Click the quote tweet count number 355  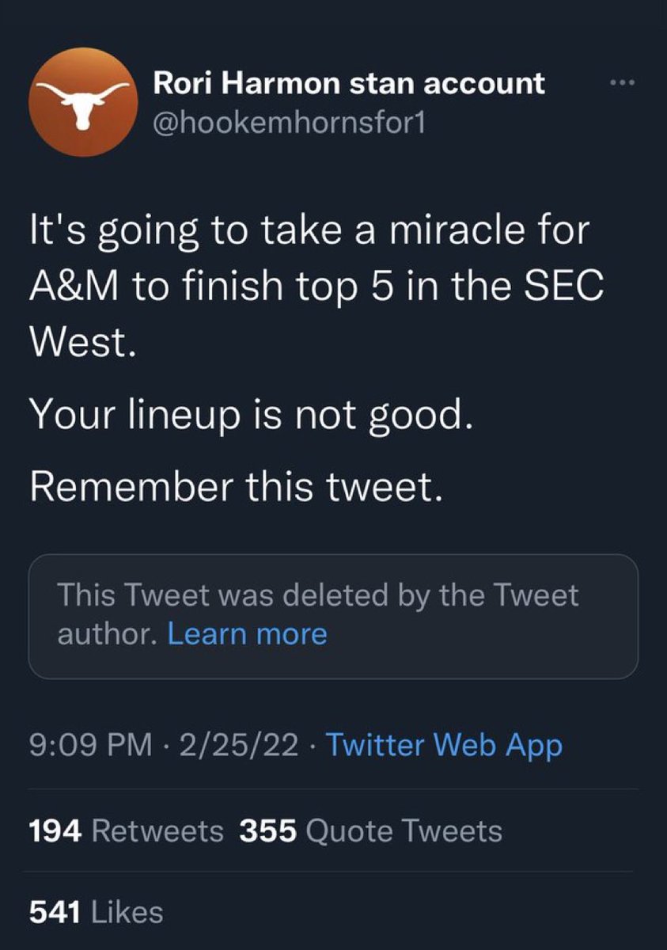pyautogui.click(x=267, y=831)
